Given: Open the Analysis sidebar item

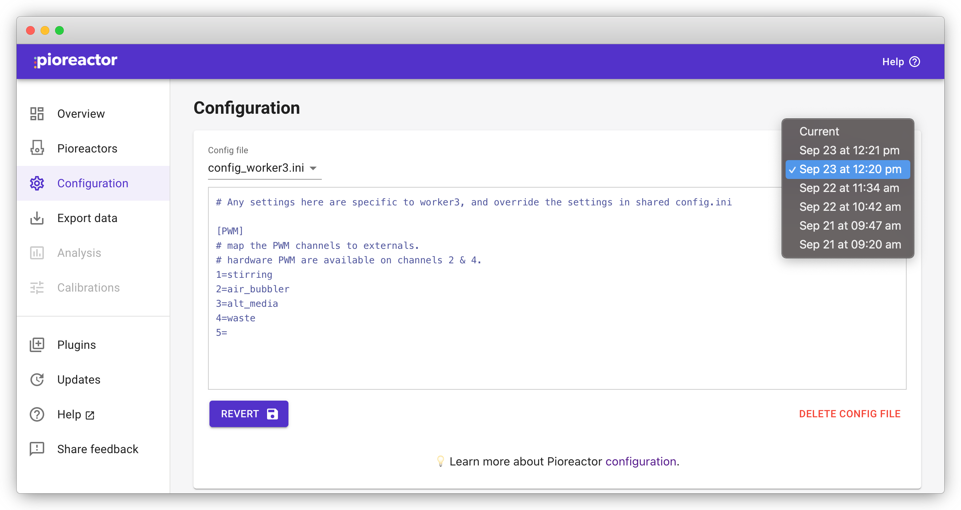Looking at the screenshot, I should (93, 253).
